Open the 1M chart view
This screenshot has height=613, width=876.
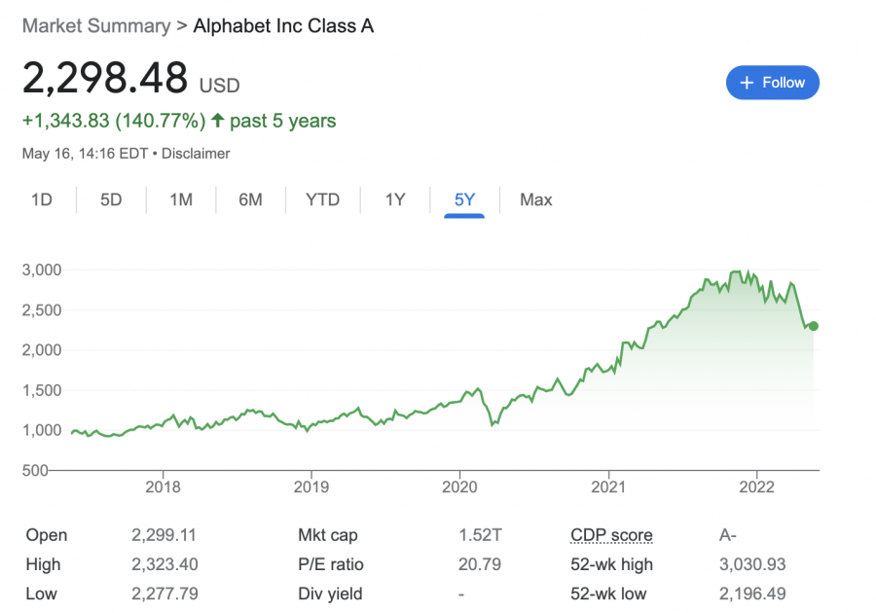(180, 199)
